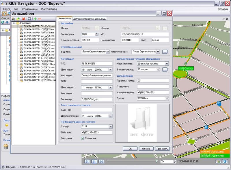Click the Применить button

(162, 149)
